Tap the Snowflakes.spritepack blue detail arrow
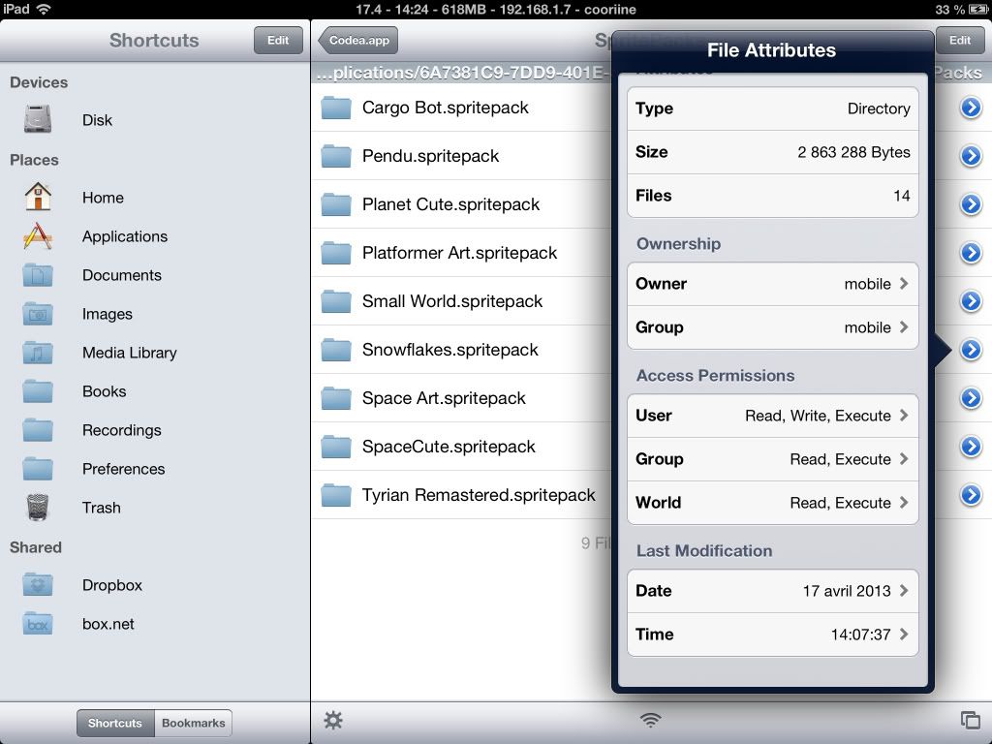 [x=971, y=349]
